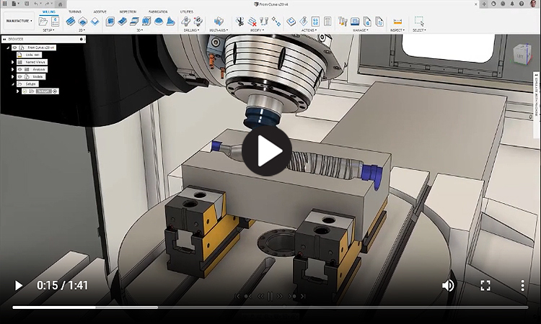
Task: Open the Manufacture workspace dropdown
Action: [x=19, y=21]
